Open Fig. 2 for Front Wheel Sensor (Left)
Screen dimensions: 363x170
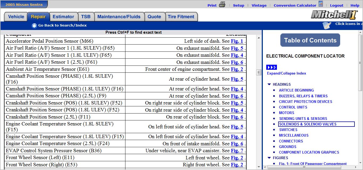237,158
